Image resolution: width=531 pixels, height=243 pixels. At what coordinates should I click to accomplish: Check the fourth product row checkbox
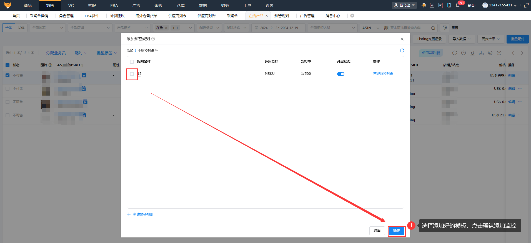tap(7, 115)
